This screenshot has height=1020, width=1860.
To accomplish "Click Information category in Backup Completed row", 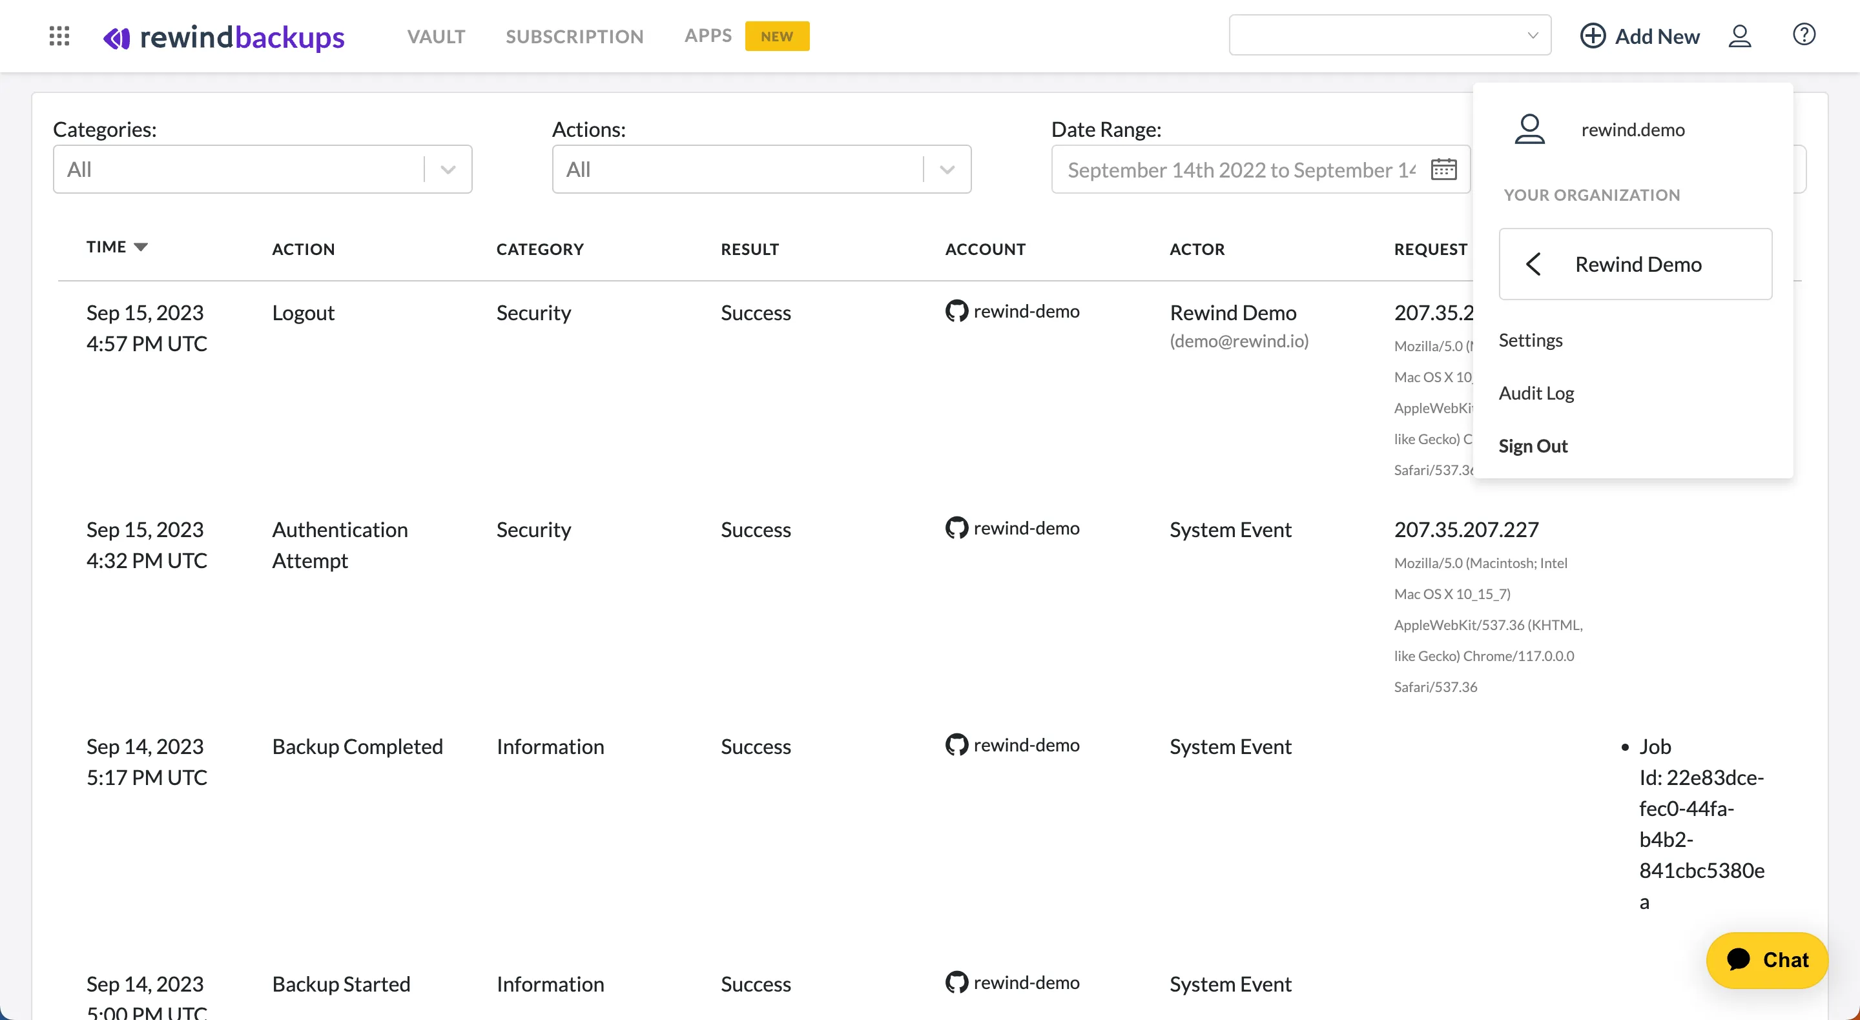I will (x=550, y=746).
